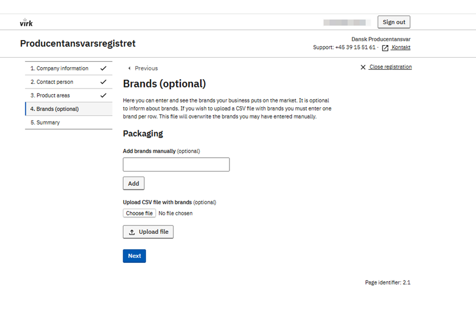The image size is (476, 324).
Task: Open step 1 Company information
Action: [x=59, y=68]
